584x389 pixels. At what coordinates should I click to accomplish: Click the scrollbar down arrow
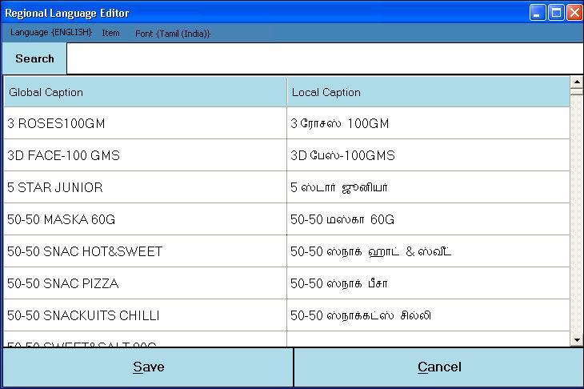[577, 340]
